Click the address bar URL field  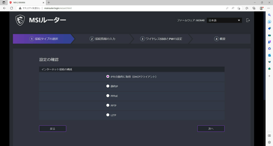point(122,8)
